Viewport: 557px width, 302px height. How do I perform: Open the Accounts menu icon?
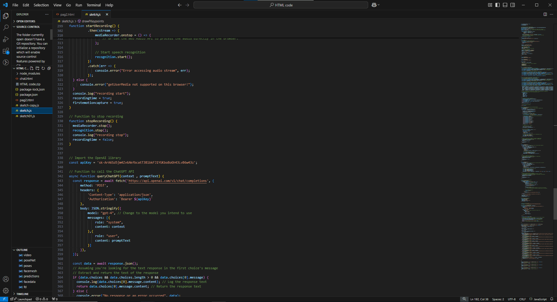[x=6, y=279]
